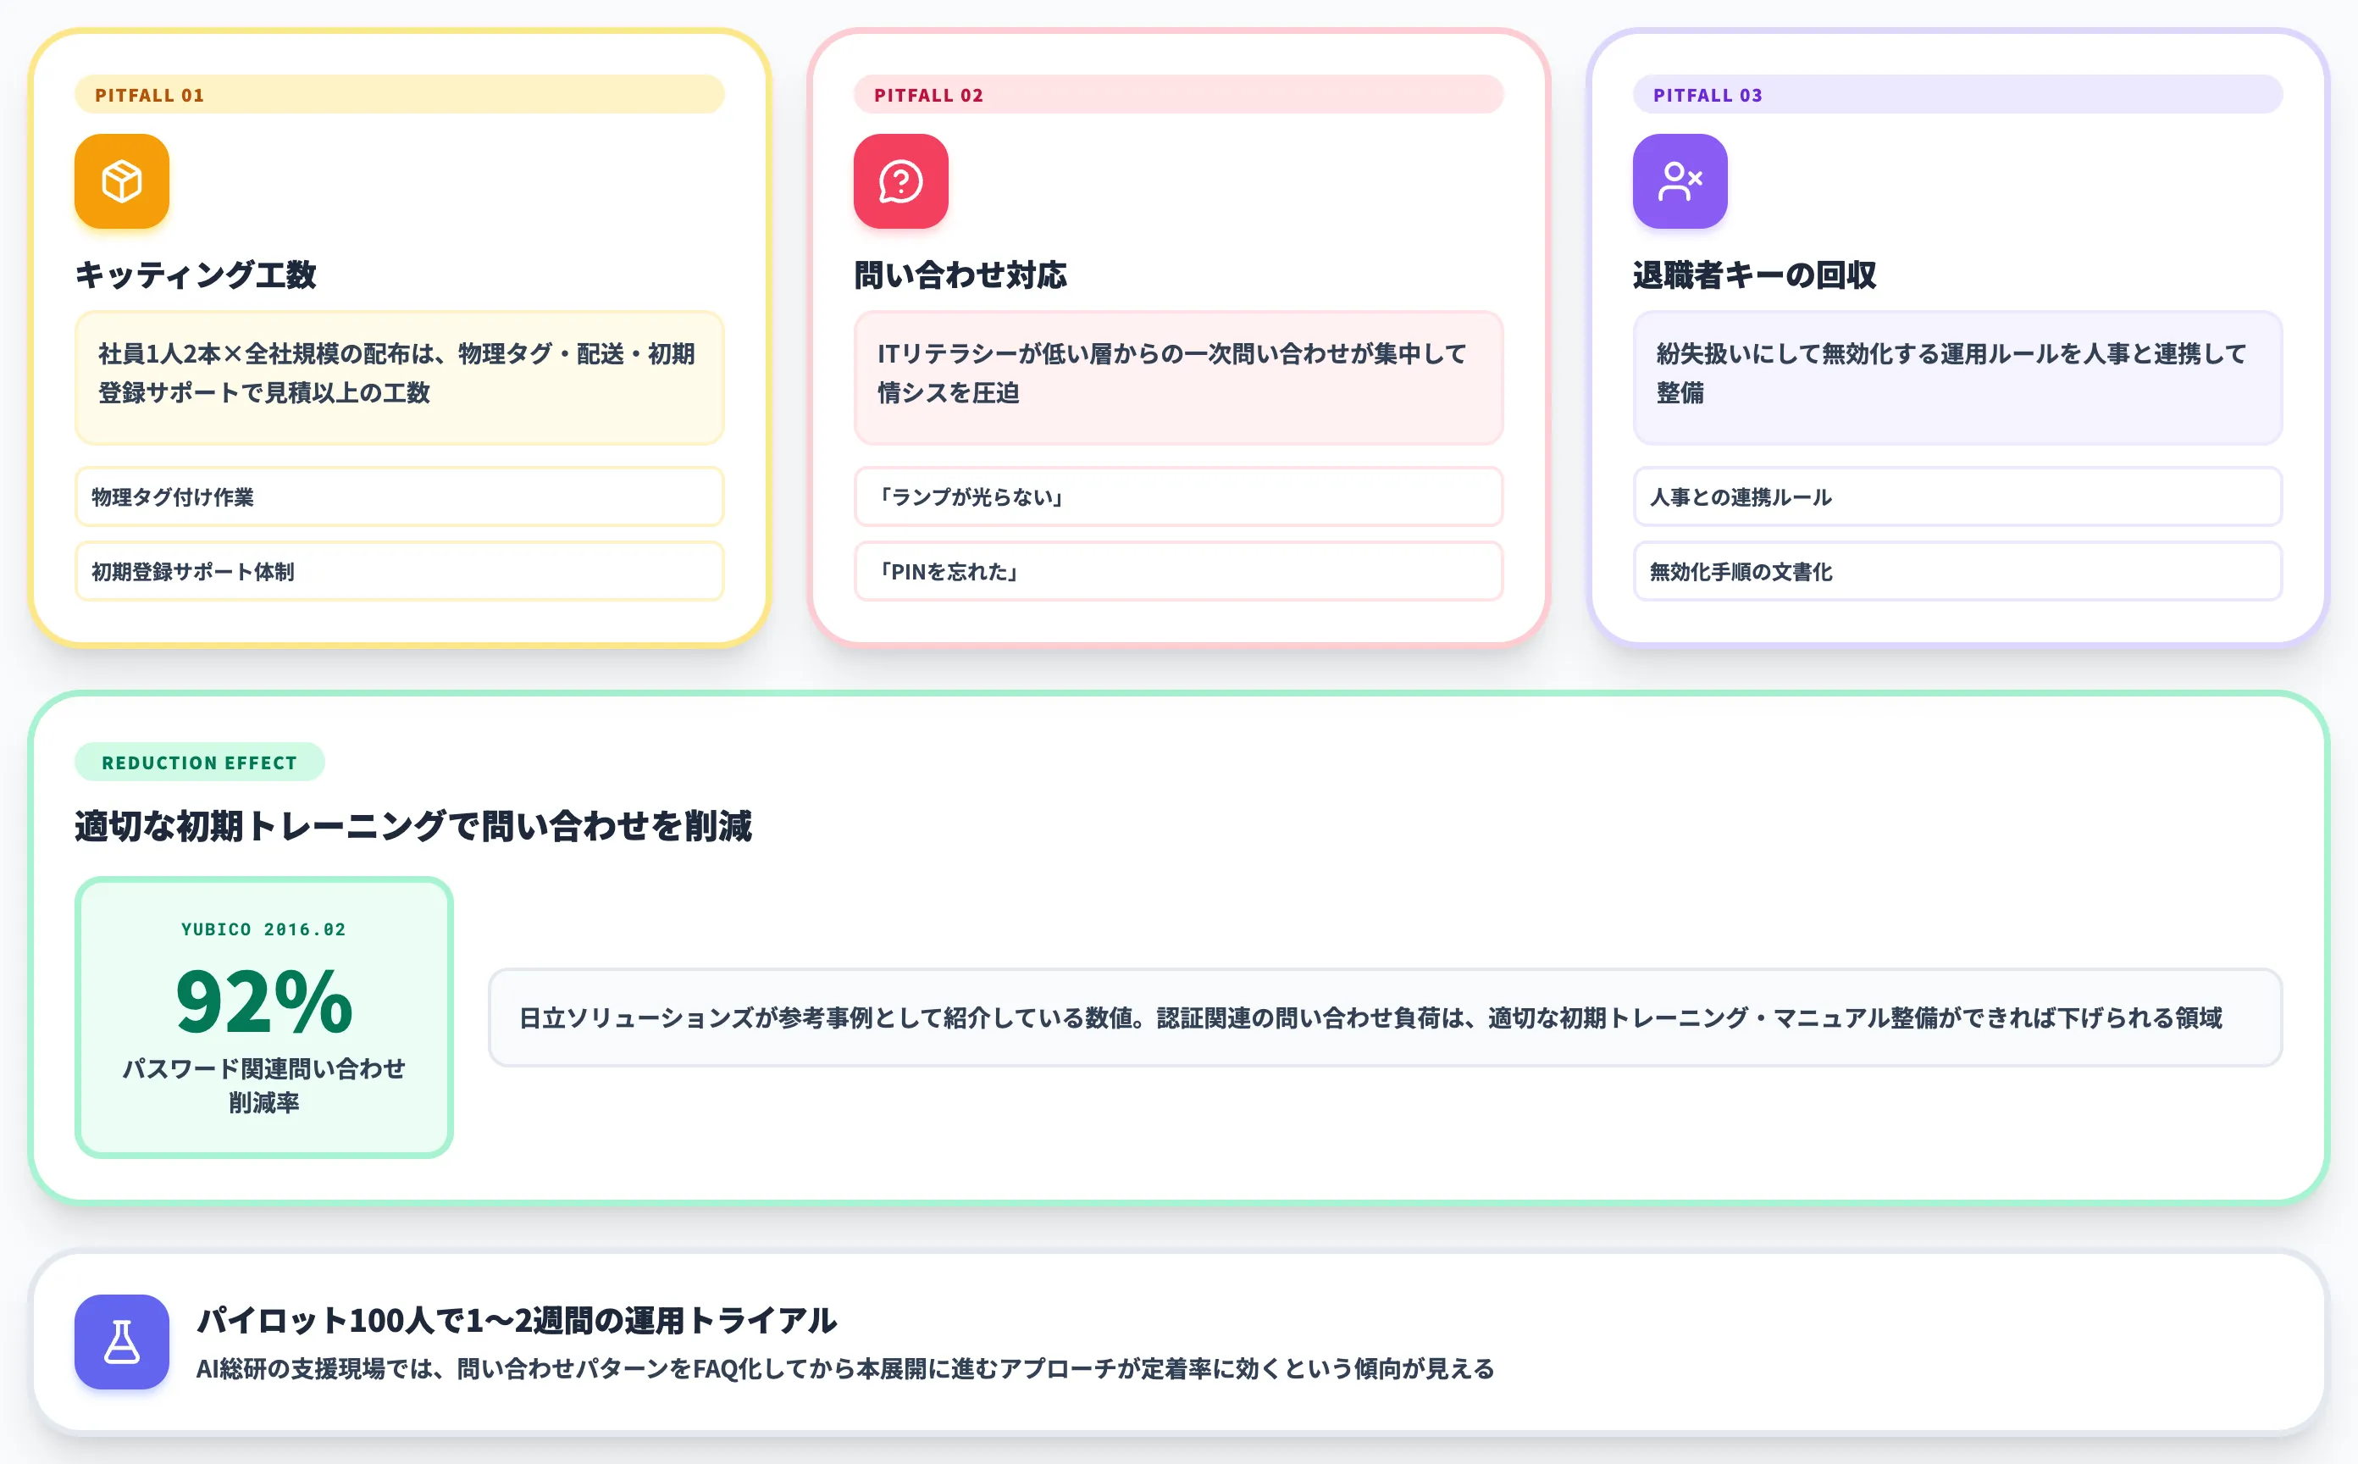Select the 物理タグ付け作業 item
The width and height of the screenshot is (2358, 1464).
[399, 496]
